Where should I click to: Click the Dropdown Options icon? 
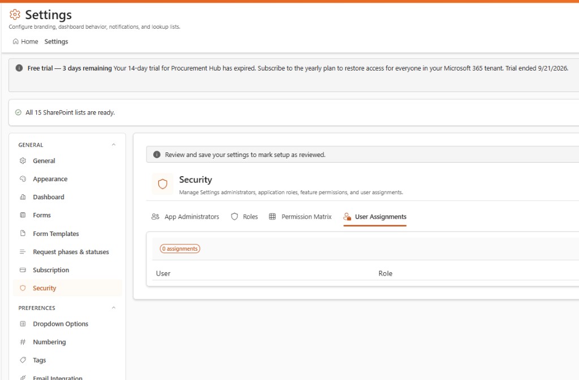click(x=23, y=324)
